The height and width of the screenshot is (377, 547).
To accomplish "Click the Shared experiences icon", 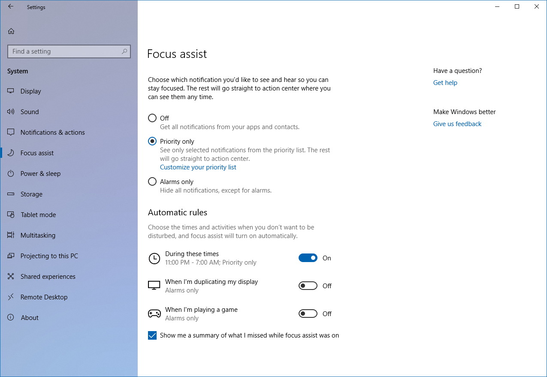I will click(11, 277).
